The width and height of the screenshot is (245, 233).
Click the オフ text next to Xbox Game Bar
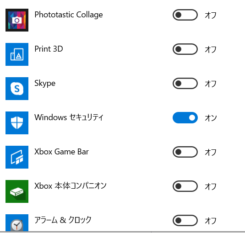211,152
